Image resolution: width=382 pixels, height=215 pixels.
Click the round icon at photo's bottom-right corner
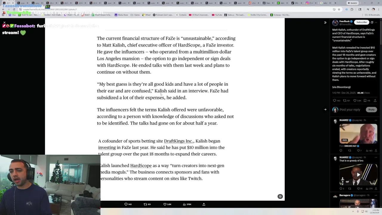(x=280, y=196)
